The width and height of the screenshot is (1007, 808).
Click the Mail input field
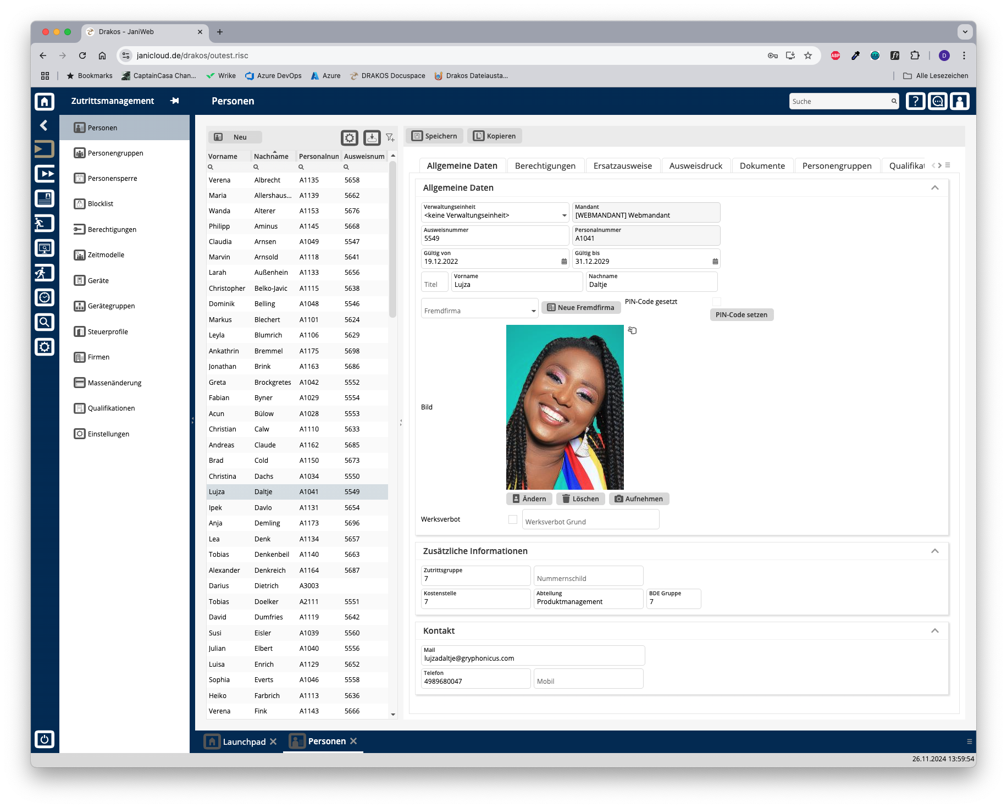coord(533,655)
